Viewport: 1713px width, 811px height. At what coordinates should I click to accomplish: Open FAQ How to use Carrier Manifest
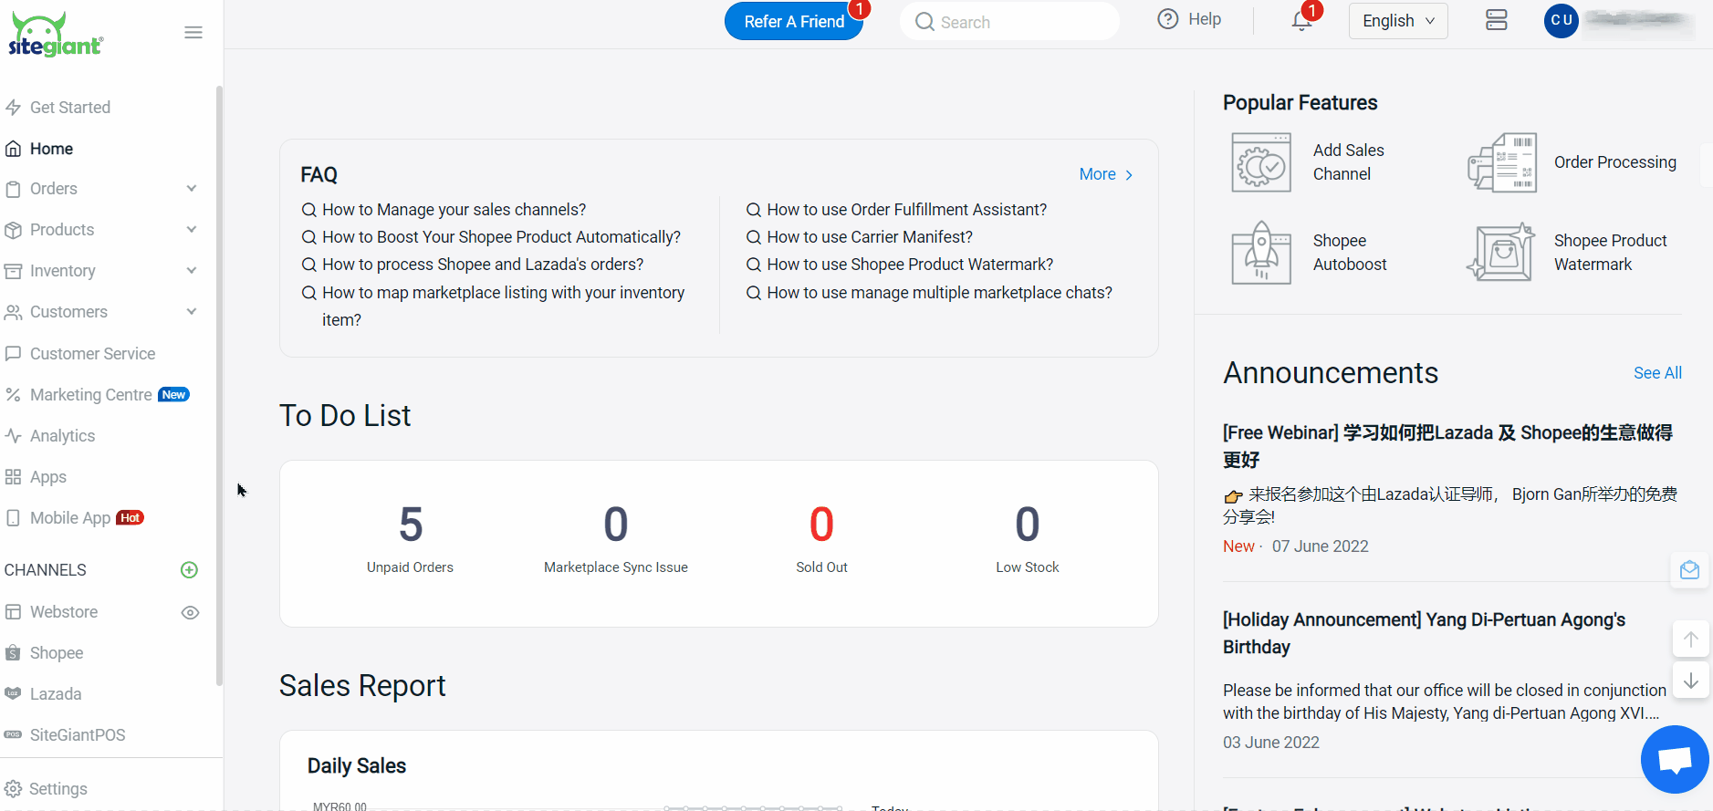[x=870, y=237]
